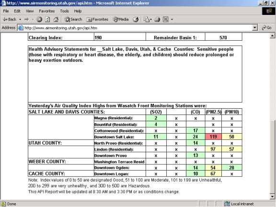276x207 pixels.
Task: Expand the Address bar URL dropdown
Action: coord(255,28)
